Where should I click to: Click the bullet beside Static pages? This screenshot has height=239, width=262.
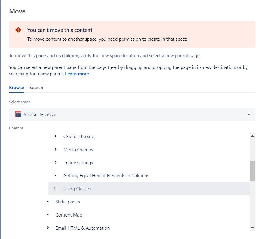pos(47,202)
